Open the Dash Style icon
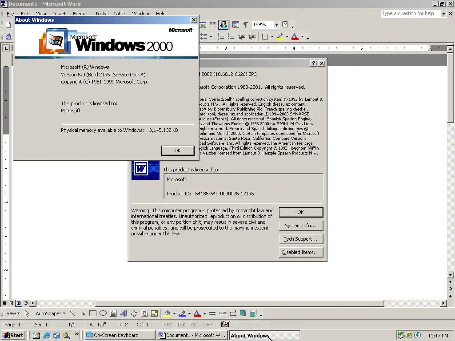This screenshot has width=455, height=341. (x=222, y=313)
